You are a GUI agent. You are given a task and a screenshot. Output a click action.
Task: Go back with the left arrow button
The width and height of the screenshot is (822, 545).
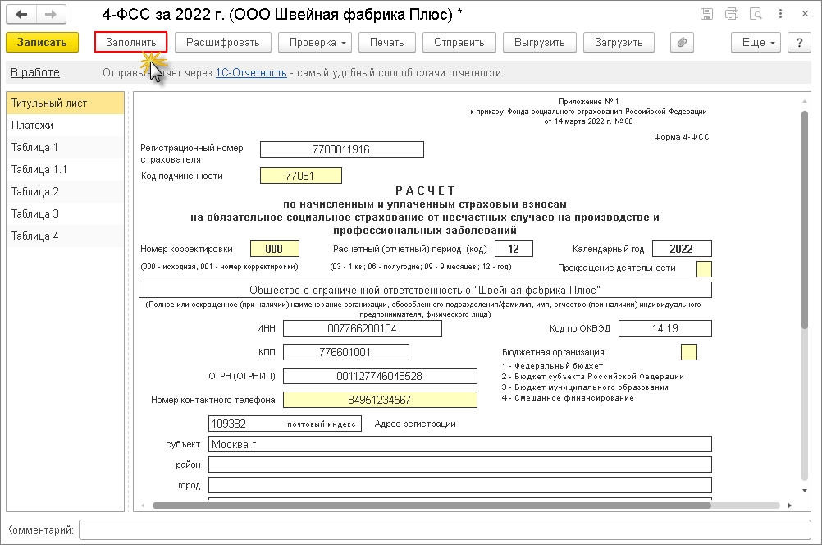click(x=21, y=14)
